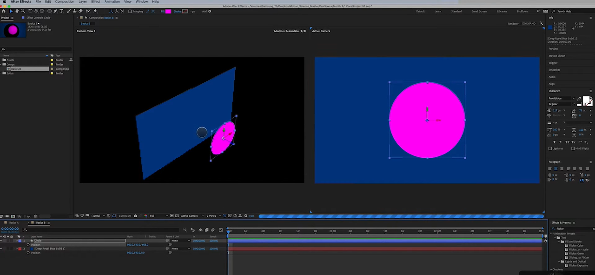Click the Faux Bold style button
The height and width of the screenshot is (275, 595).
click(x=555, y=142)
